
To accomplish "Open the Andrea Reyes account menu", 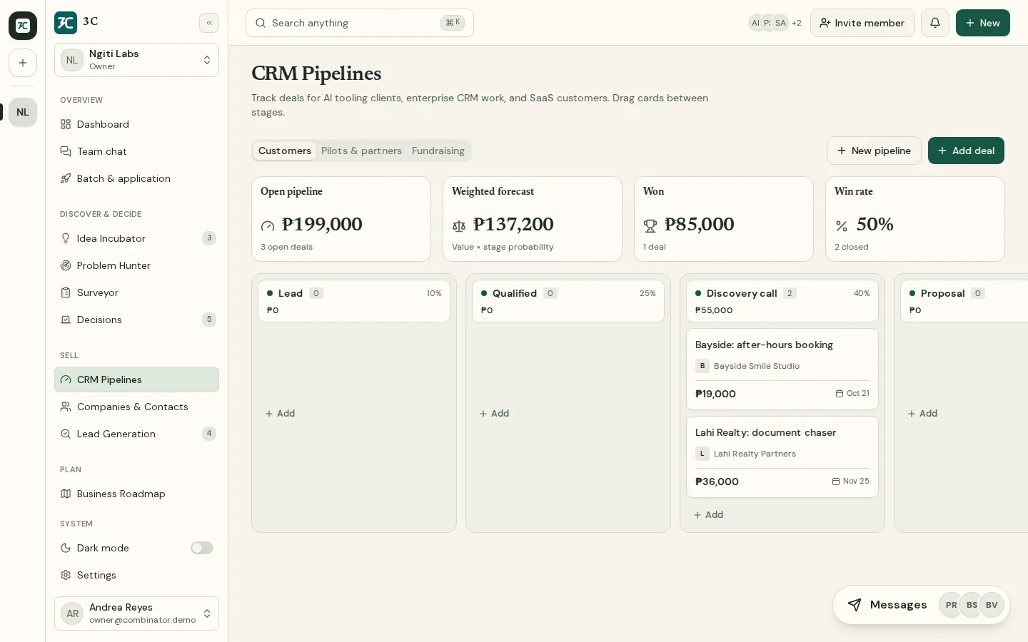I will pyautogui.click(x=136, y=613).
